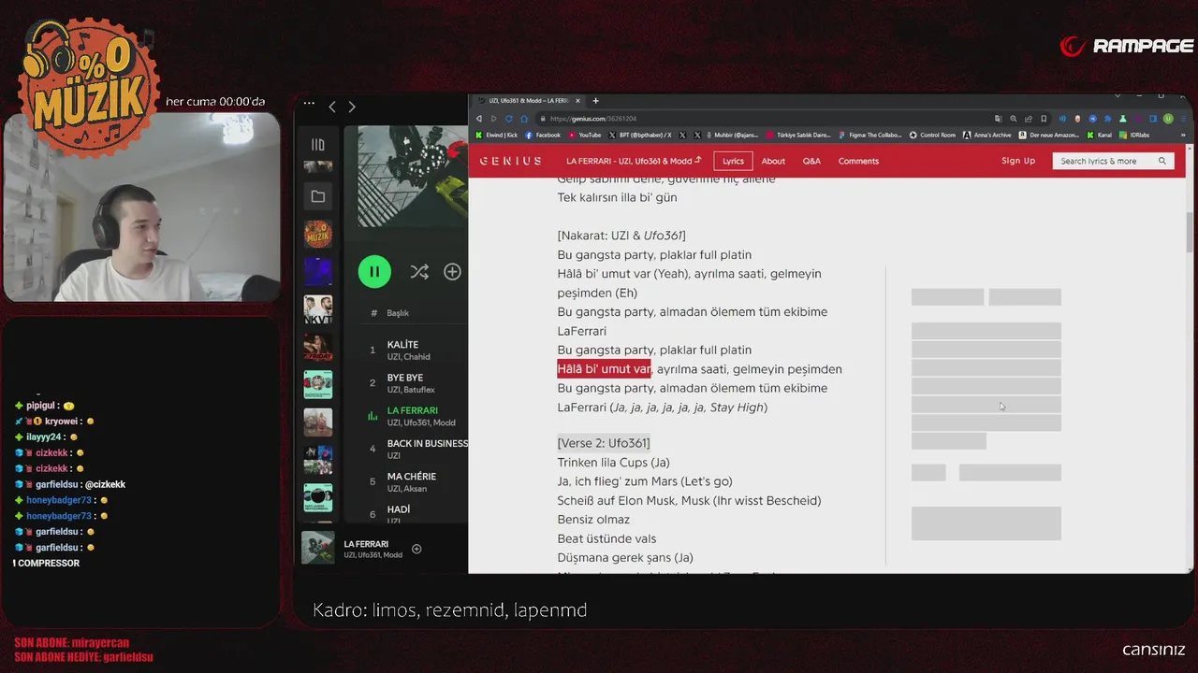Toggle shuffle in the Spotify playlist
This screenshot has width=1198, height=673.
pos(419,272)
